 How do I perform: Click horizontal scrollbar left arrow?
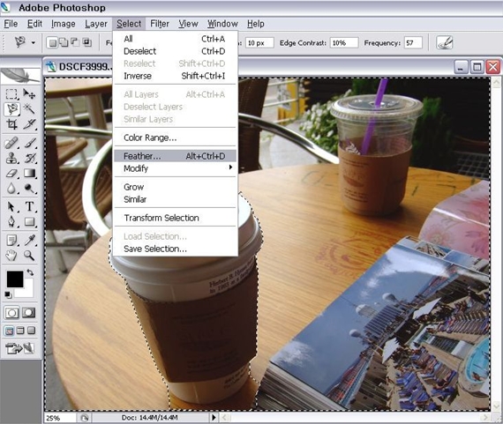224,417
